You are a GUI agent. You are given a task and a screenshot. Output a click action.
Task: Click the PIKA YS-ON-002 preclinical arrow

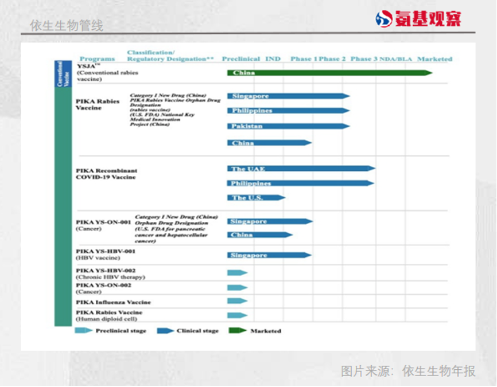click(238, 288)
